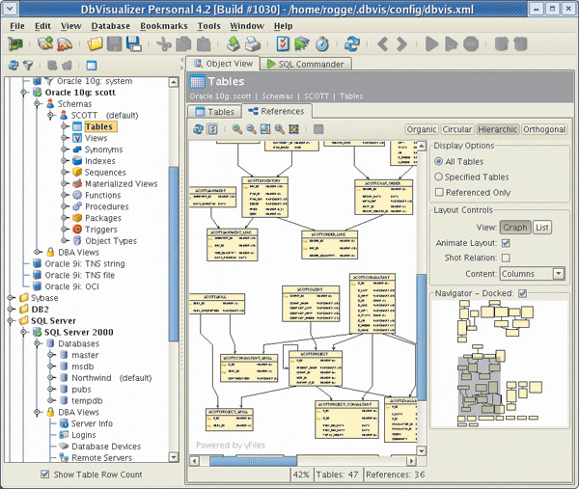This screenshot has width=579, height=489.
Task: Apply the Organic layout
Action: point(422,129)
